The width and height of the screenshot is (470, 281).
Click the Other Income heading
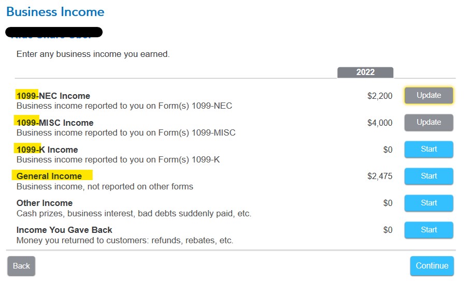click(x=45, y=203)
